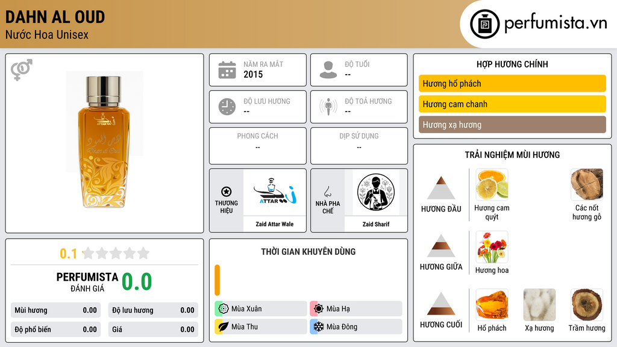Click the green 0.0 Perfumista score
Screen dimensions: 617x347
pyautogui.click(x=137, y=281)
